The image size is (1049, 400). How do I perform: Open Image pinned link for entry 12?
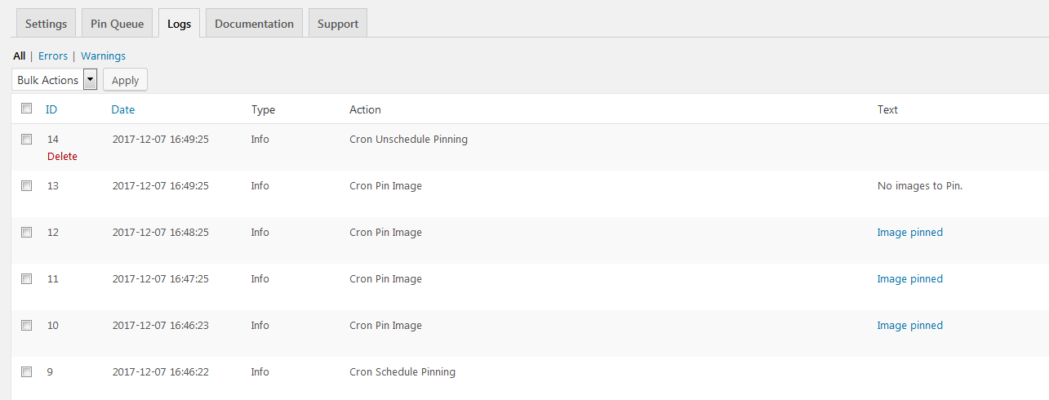[x=909, y=233]
